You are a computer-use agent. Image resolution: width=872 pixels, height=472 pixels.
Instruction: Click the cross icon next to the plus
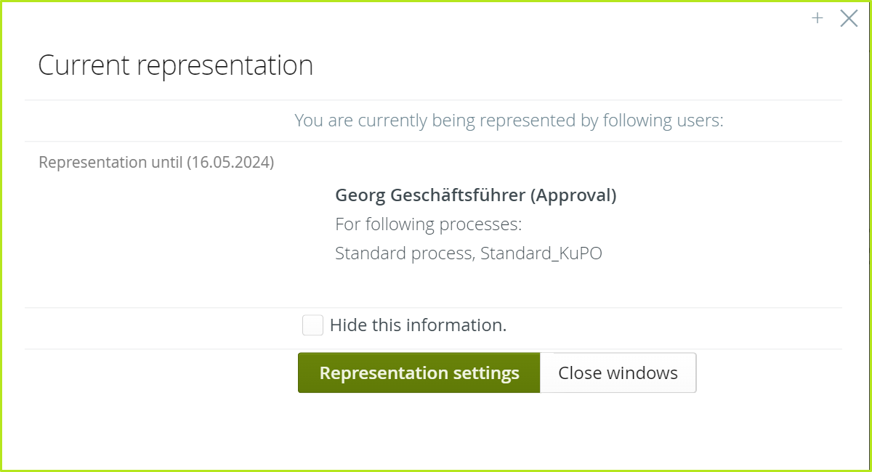(848, 19)
